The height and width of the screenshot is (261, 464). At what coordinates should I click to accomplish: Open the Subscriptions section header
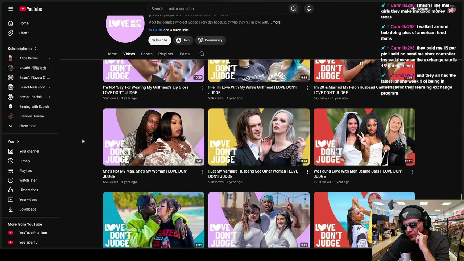(22, 49)
